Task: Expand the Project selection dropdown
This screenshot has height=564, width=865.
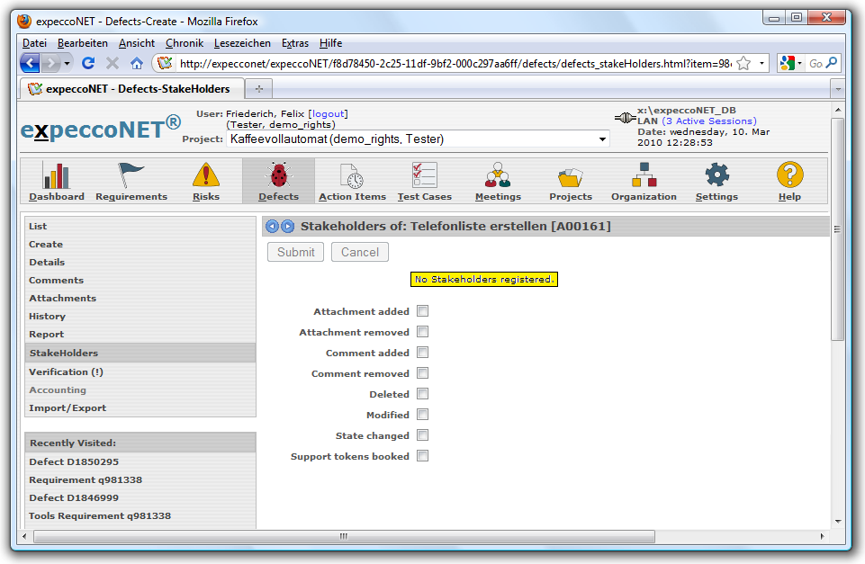Action: [602, 139]
